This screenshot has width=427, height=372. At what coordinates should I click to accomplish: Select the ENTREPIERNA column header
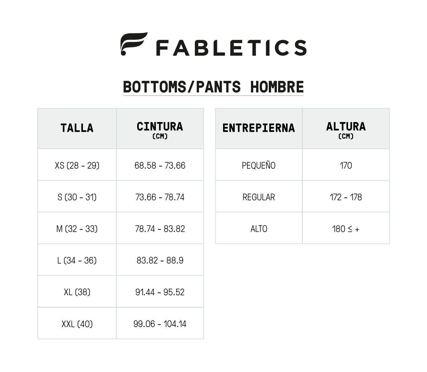[x=258, y=128]
